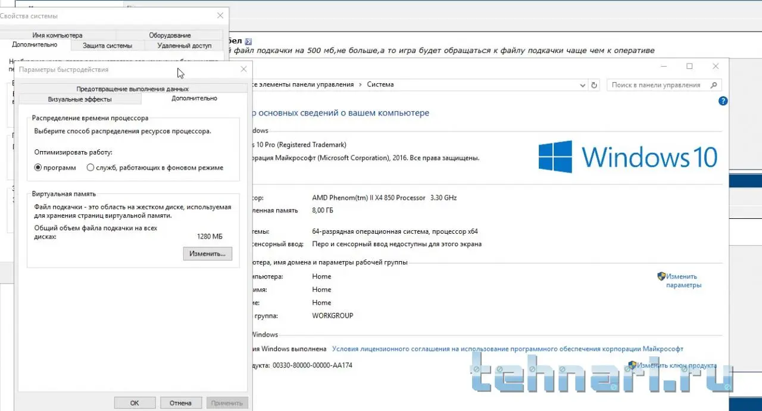Open 'Предотвращение выполнения данных' tab

click(132, 89)
